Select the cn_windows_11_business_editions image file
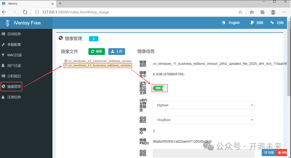The width and height of the screenshot is (291, 158). click(x=99, y=65)
